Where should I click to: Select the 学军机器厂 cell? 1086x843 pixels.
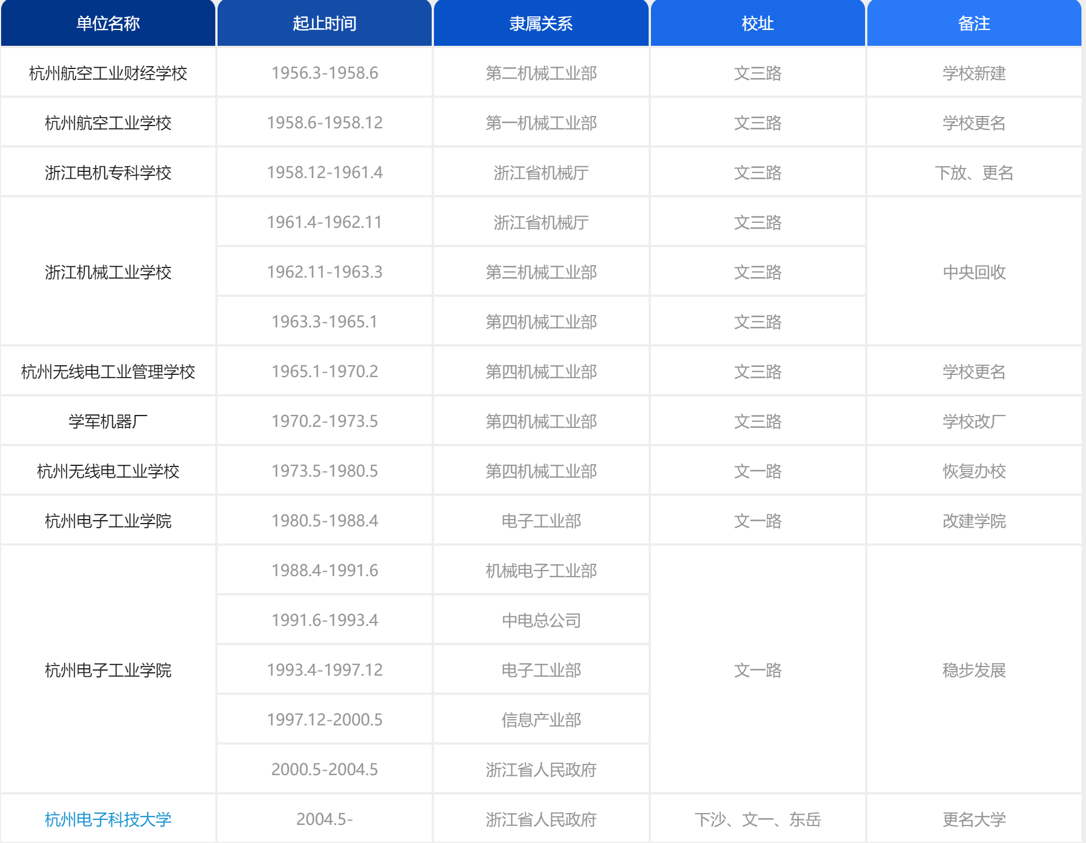(x=107, y=420)
